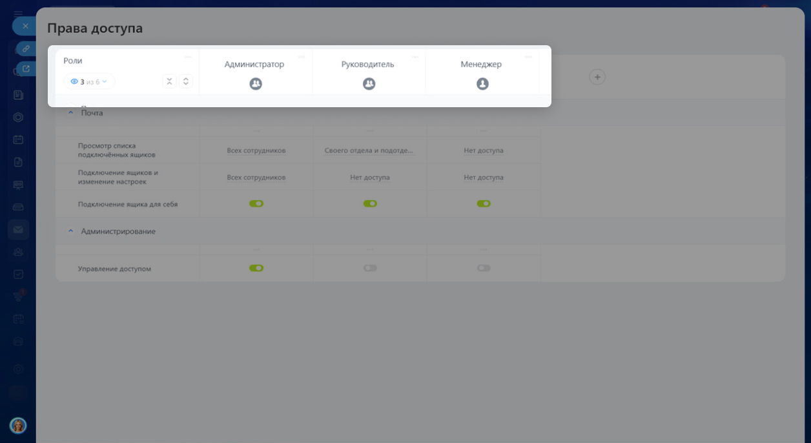811x443 pixels.
Task: Open the Администратор column three-dots menu
Action: coord(302,57)
